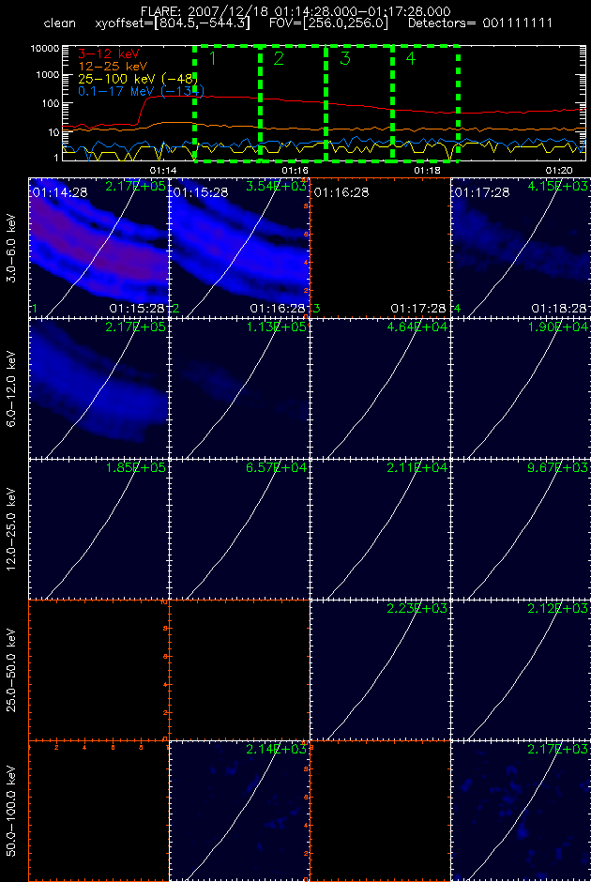591x882 pixels.
Task: Click the 2.23E+03 value label
Action: point(417,608)
